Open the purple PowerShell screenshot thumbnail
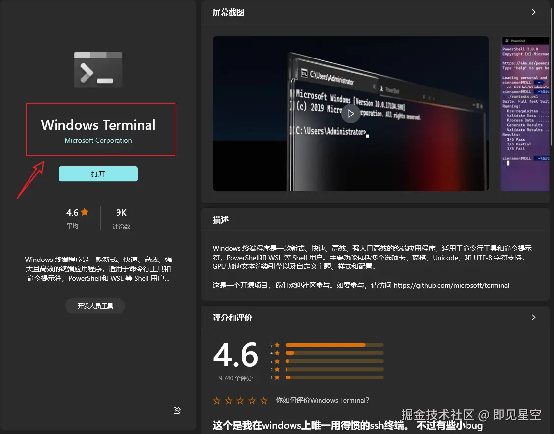The image size is (554, 434). click(525, 114)
